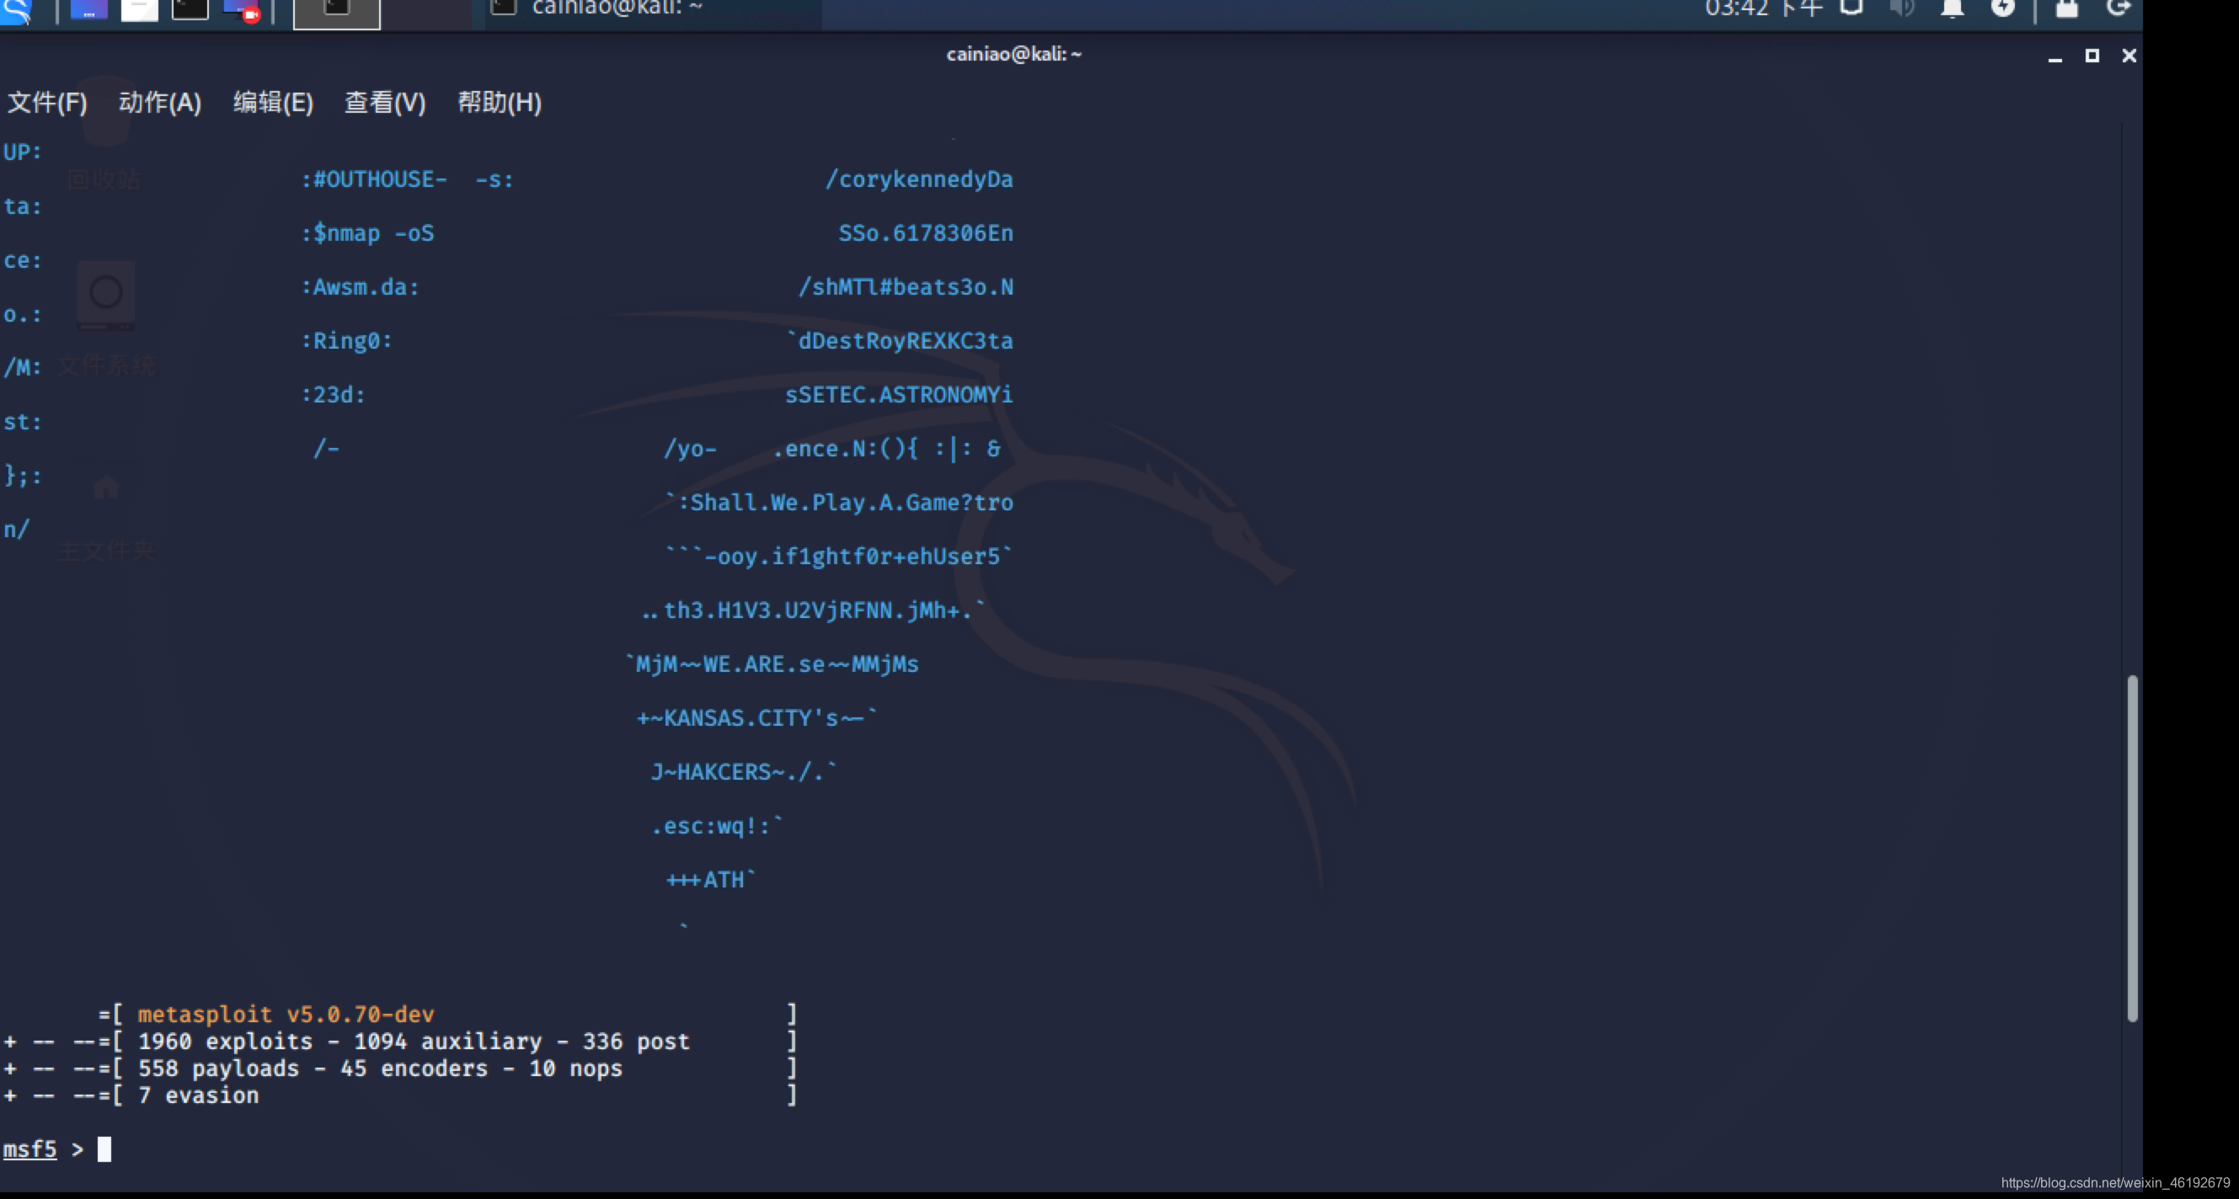Expand the 查看(V) menu
Image resolution: width=2239 pixels, height=1199 pixels.
click(x=385, y=103)
